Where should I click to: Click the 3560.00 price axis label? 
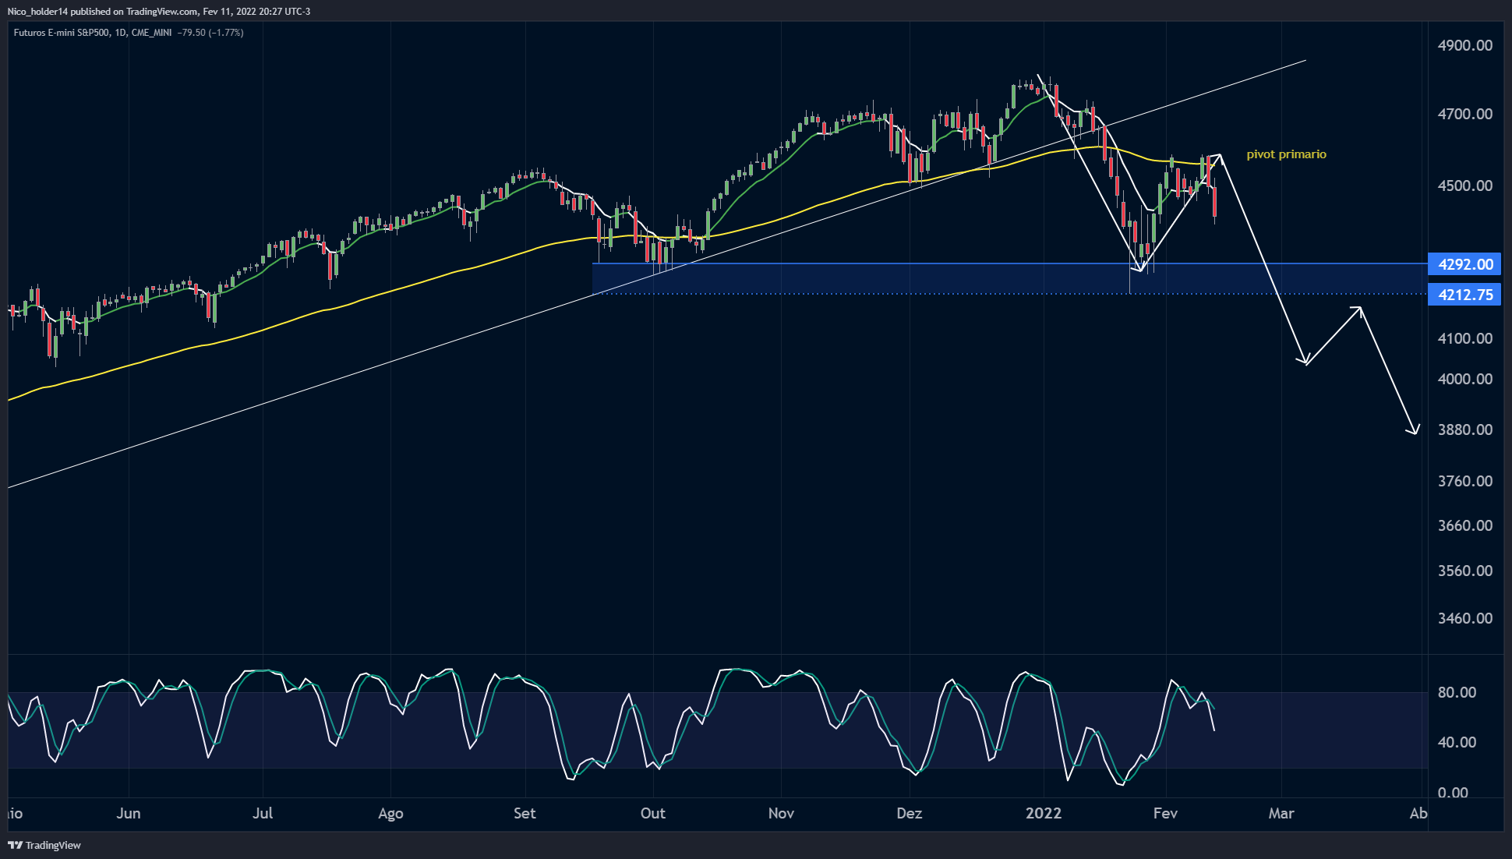(1465, 571)
